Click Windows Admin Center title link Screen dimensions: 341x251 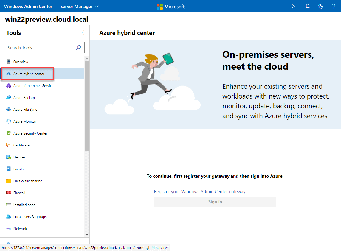pos(28,7)
